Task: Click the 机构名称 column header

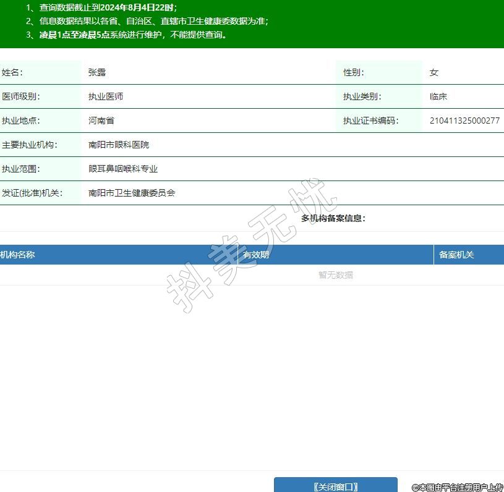Action: click(x=19, y=255)
